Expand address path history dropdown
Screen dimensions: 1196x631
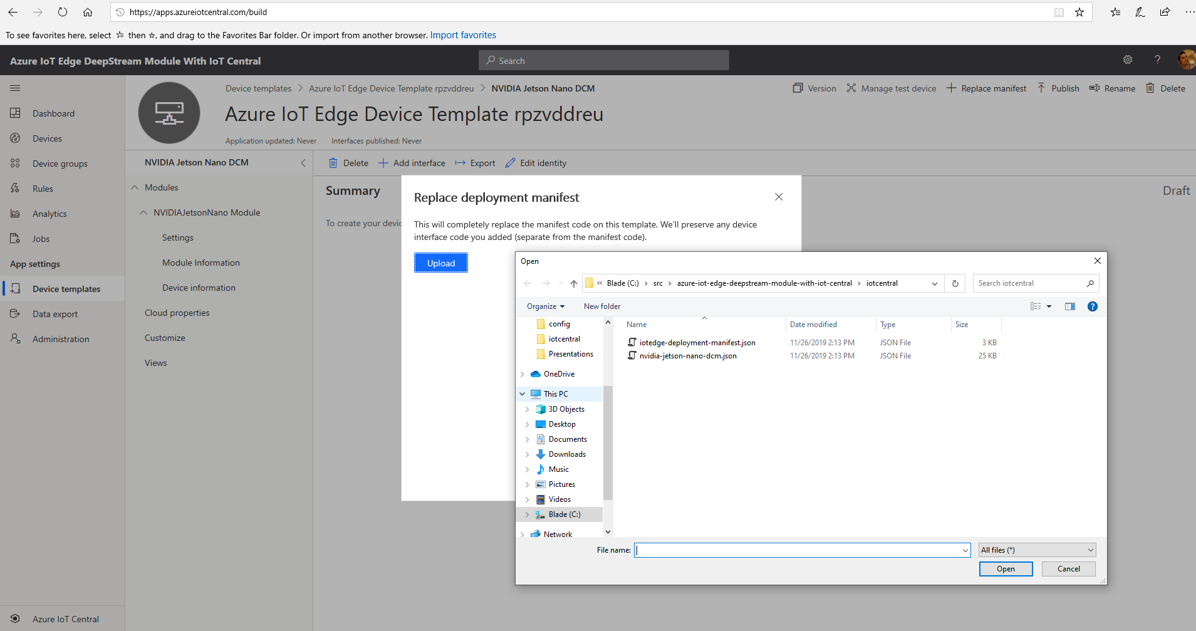pyautogui.click(x=935, y=283)
